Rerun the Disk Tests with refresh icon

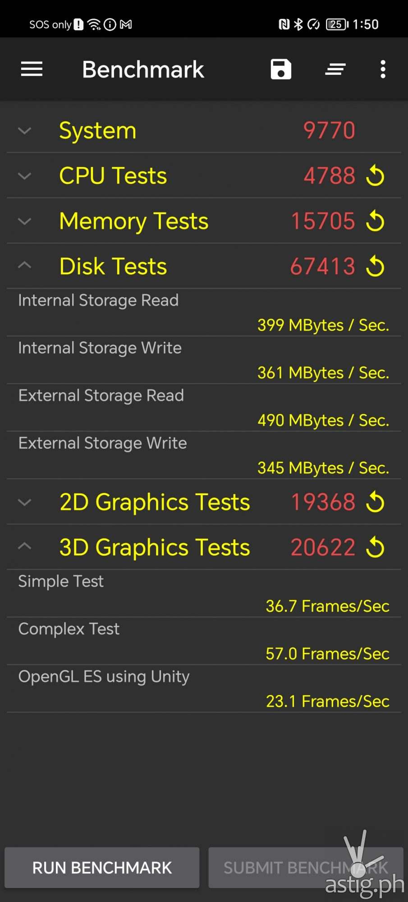[375, 266]
